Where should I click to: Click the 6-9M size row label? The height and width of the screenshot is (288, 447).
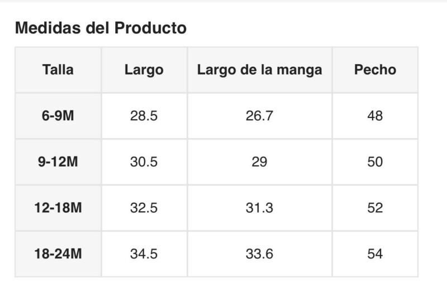click(x=58, y=116)
